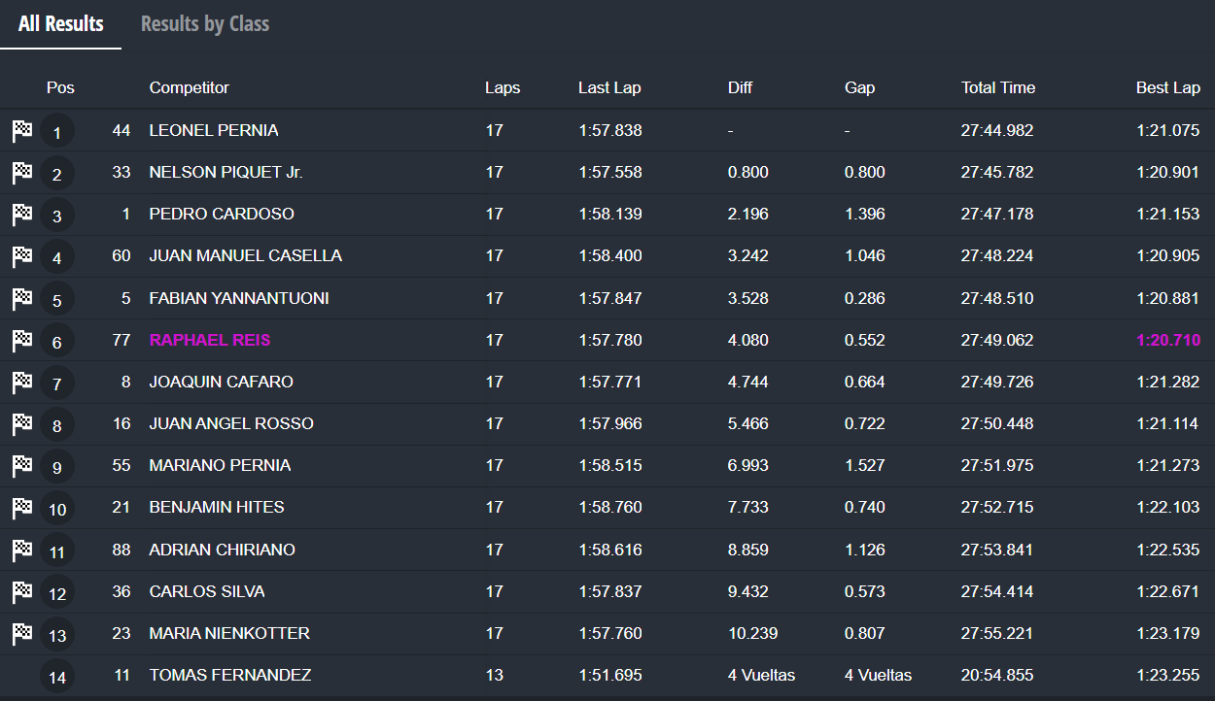Image resolution: width=1215 pixels, height=701 pixels.
Task: Click the Last Lap column header
Action: [x=609, y=87]
